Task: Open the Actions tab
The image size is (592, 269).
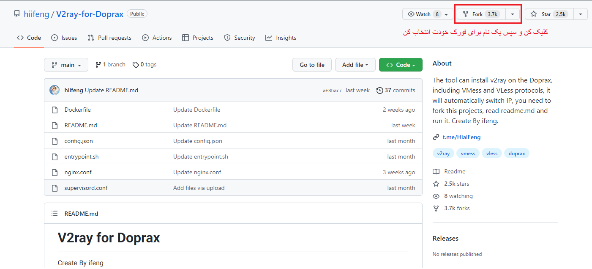Action: coord(157,38)
